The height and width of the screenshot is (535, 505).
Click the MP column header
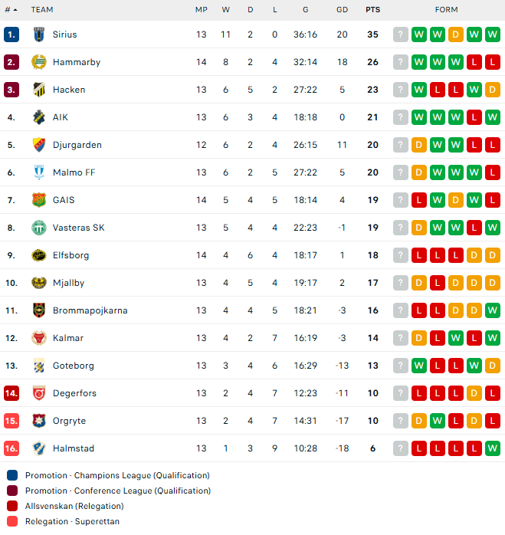(x=202, y=10)
